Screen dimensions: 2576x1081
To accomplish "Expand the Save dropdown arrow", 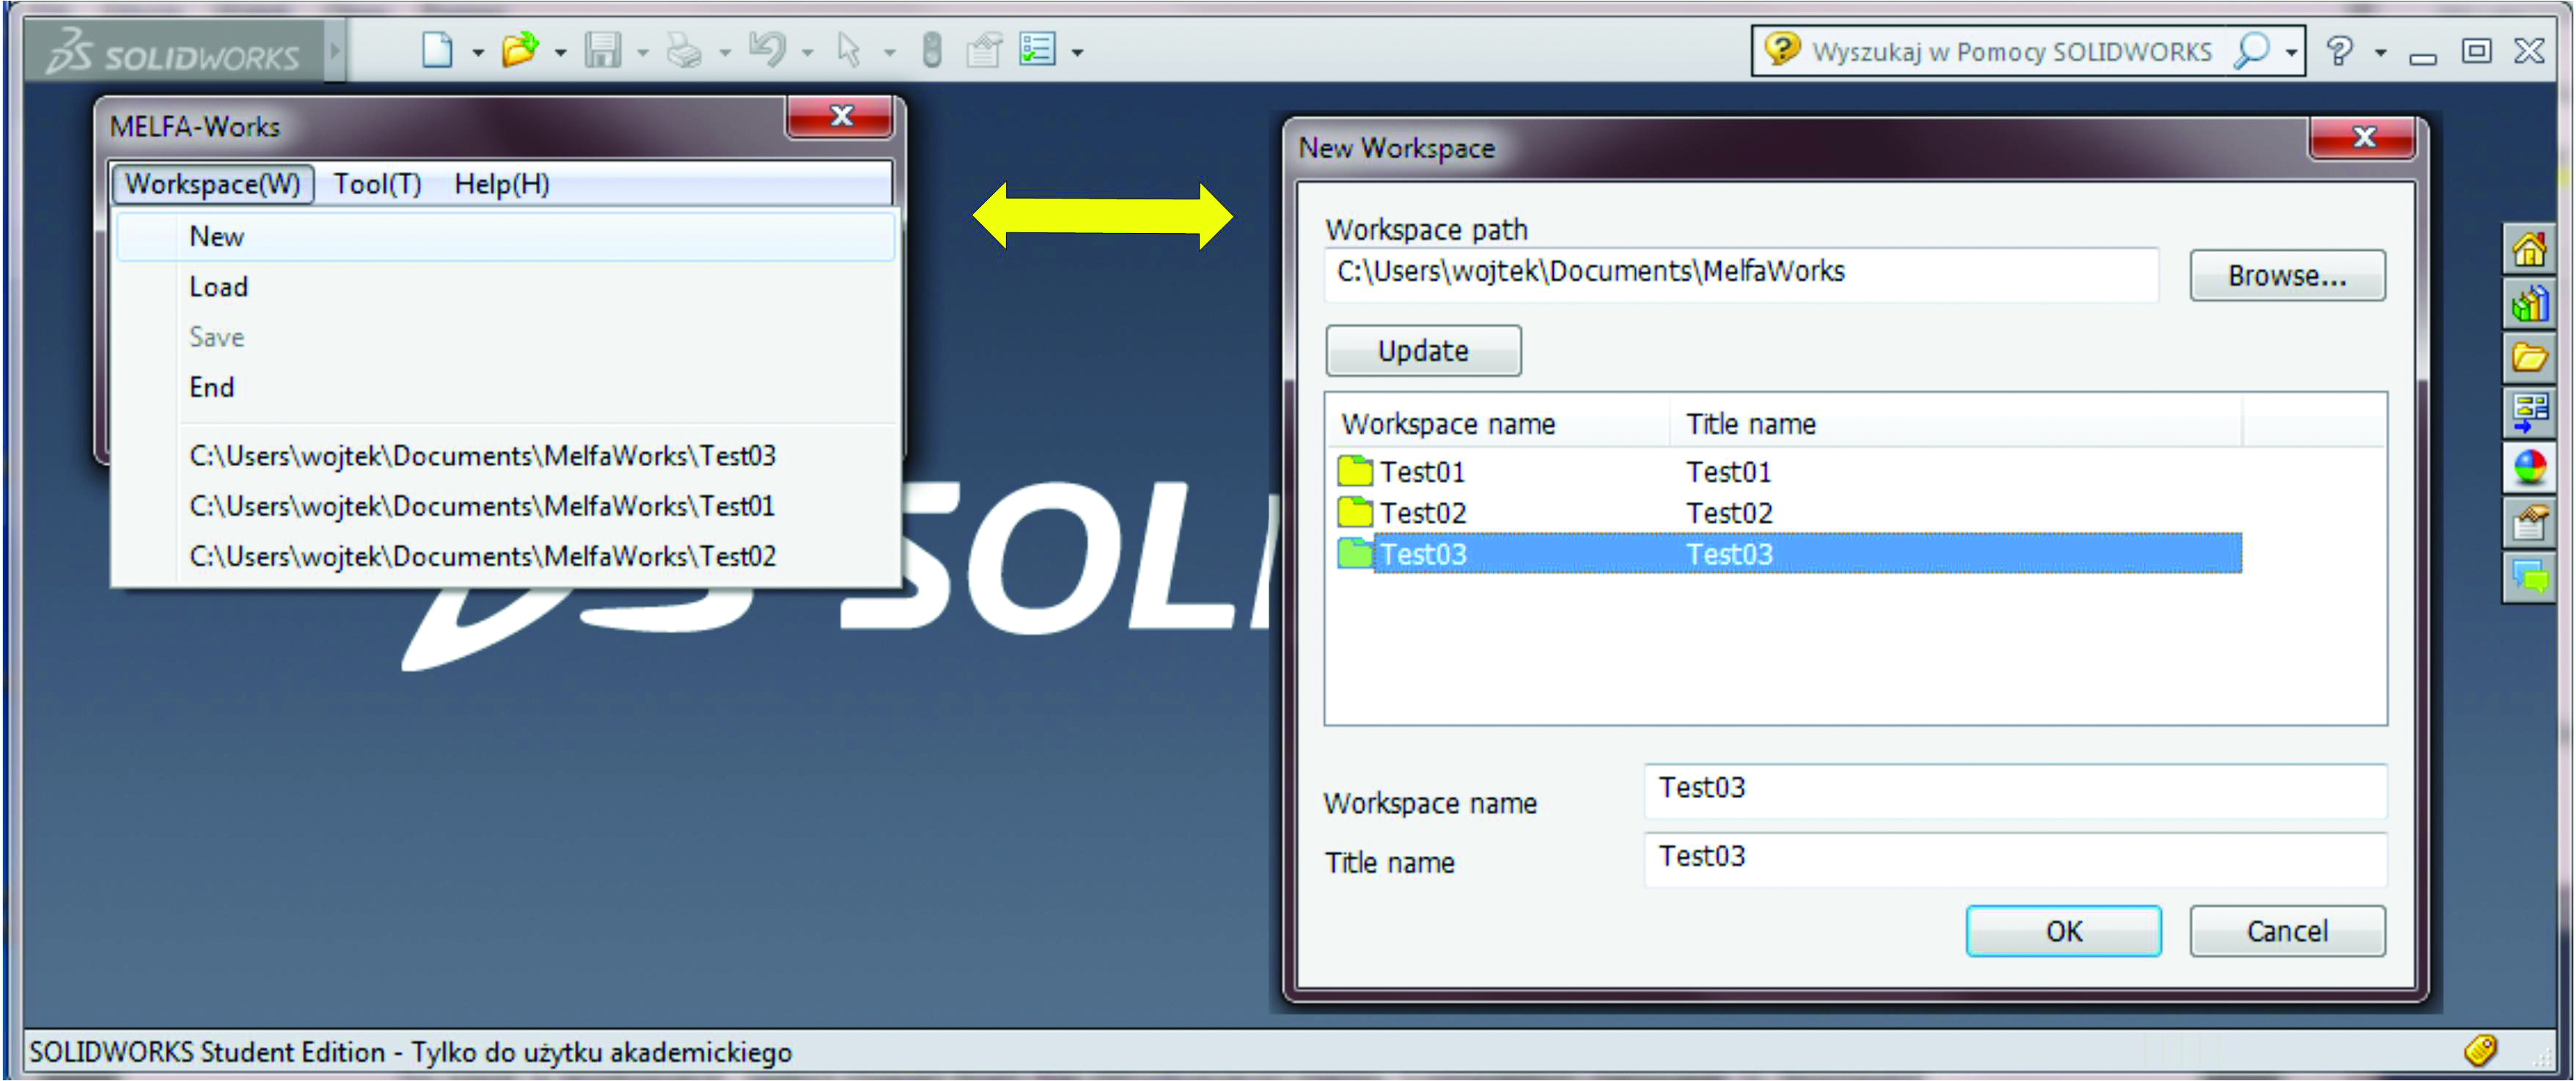I will 642,53.
